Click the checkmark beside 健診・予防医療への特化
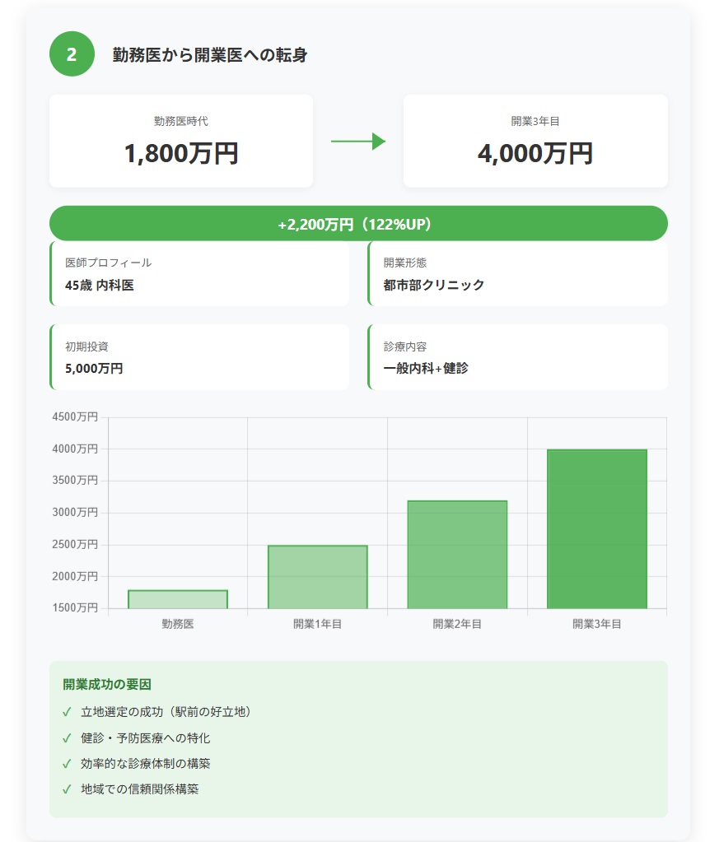 click(x=67, y=737)
